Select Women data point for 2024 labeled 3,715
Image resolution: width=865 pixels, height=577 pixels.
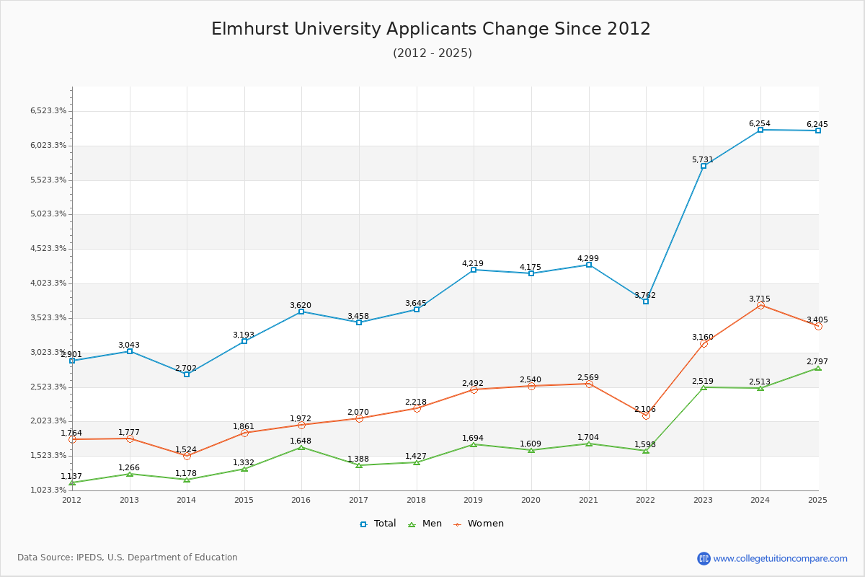tap(760, 305)
